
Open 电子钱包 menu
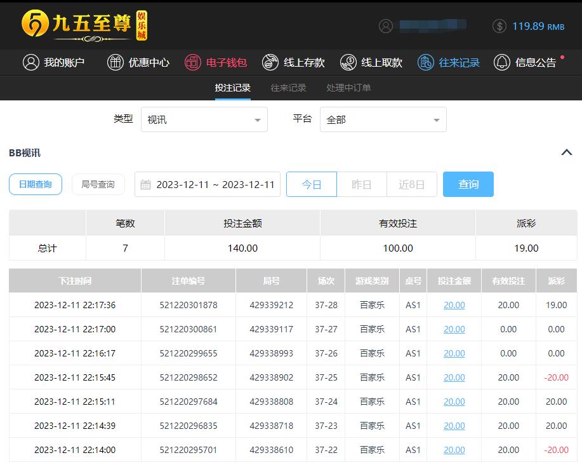click(x=216, y=62)
